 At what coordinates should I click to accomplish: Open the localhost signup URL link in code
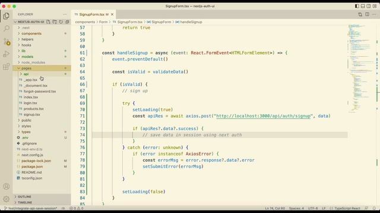point(263,116)
